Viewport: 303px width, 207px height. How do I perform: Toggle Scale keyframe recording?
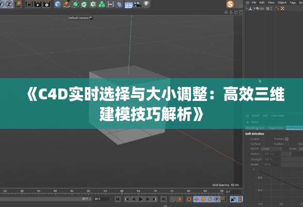pos(203,199)
